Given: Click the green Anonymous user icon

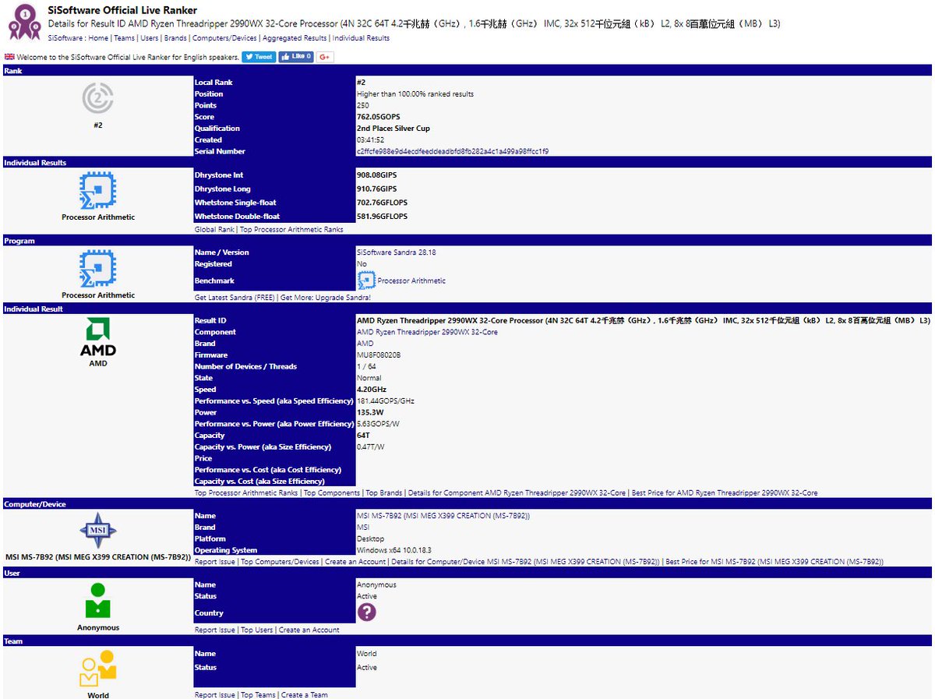Looking at the screenshot, I should point(98,600).
